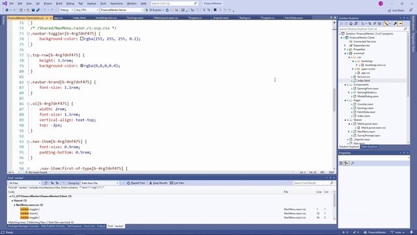Click the collapse all icon in Find results
This screenshot has width=417, height=235.
[x=52, y=183]
